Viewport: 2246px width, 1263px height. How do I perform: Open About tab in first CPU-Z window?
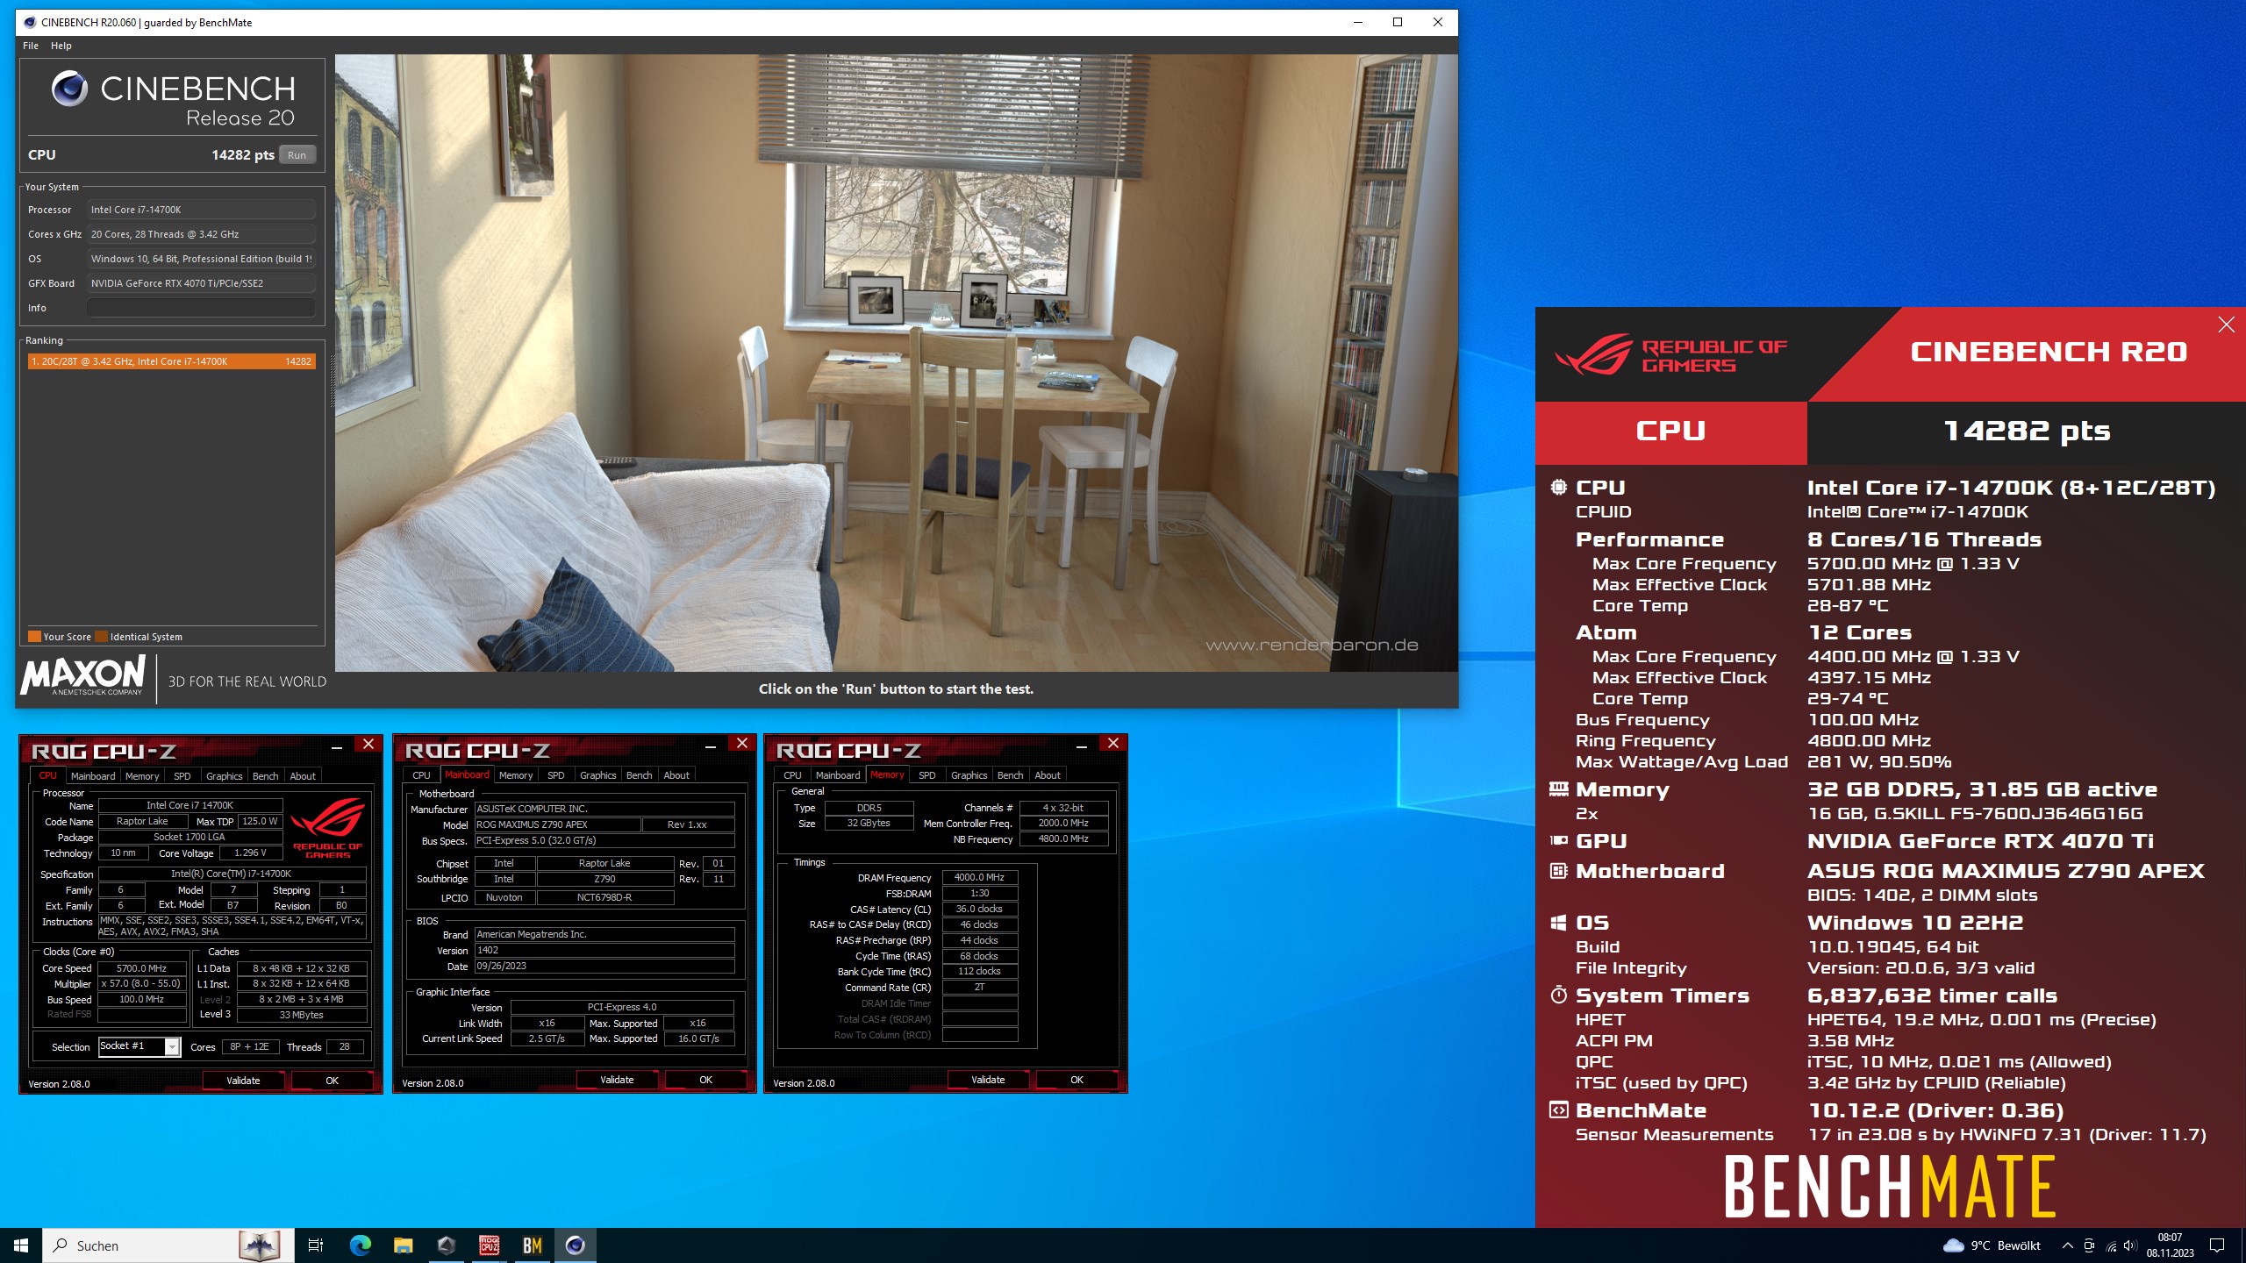303,776
